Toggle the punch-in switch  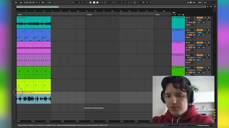click(x=131, y=2)
